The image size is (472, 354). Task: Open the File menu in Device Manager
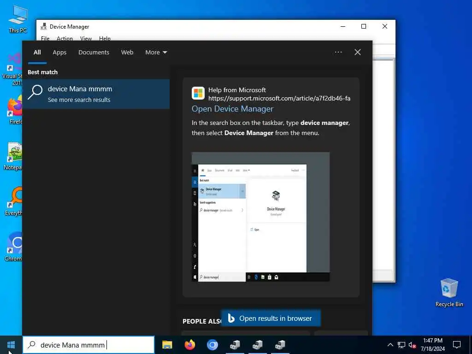coord(45,39)
